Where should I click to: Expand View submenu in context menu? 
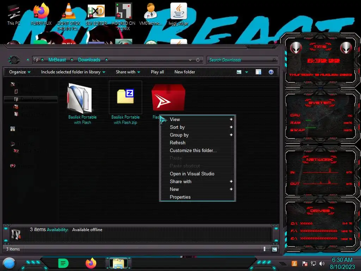pos(197,119)
